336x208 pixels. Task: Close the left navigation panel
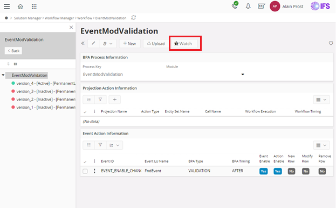click(71, 27)
